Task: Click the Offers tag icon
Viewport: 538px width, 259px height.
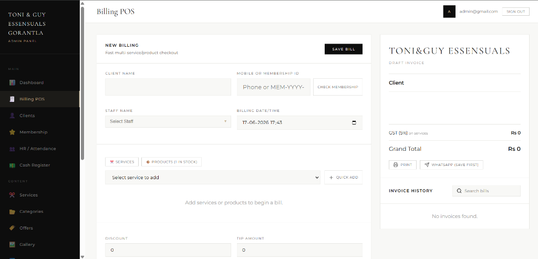Action: (x=12, y=228)
